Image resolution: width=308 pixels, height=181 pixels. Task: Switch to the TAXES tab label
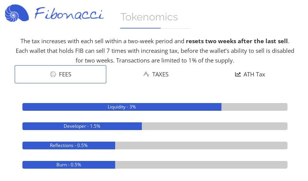pos(160,74)
